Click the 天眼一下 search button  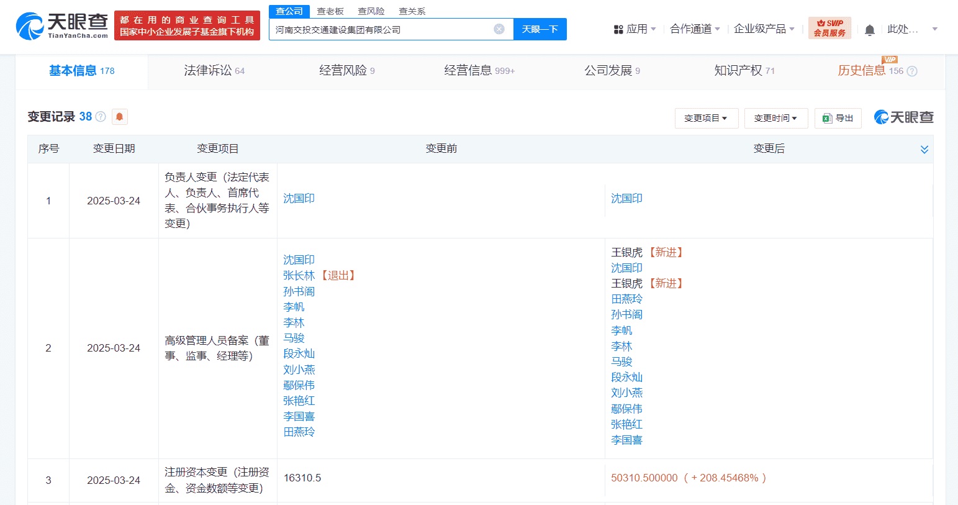tap(540, 29)
